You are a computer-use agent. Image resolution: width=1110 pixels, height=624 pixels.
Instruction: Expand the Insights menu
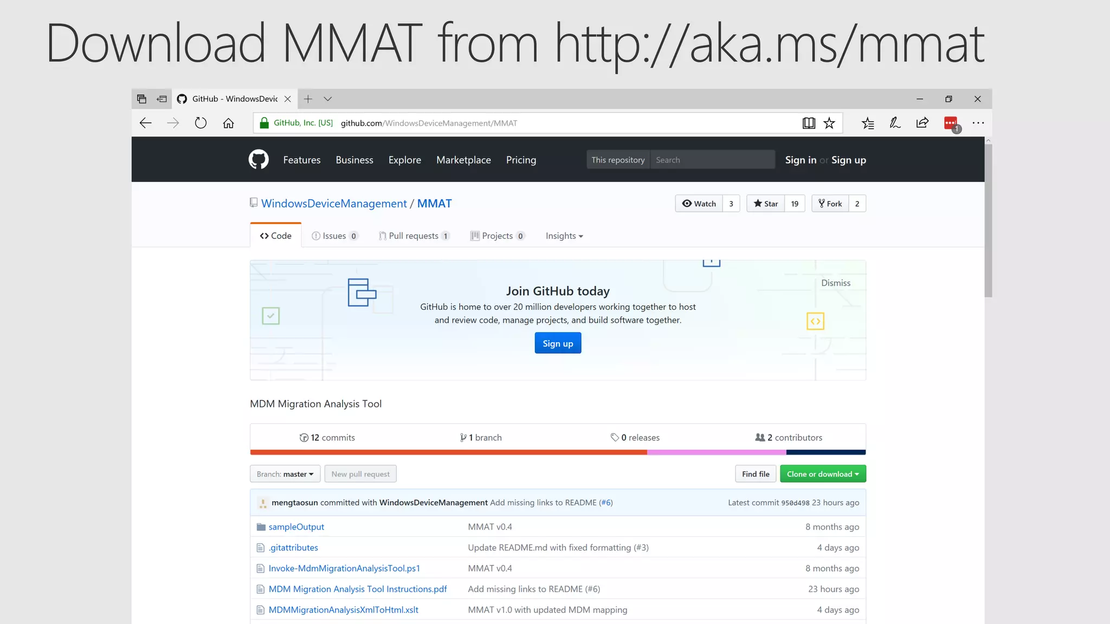(564, 236)
